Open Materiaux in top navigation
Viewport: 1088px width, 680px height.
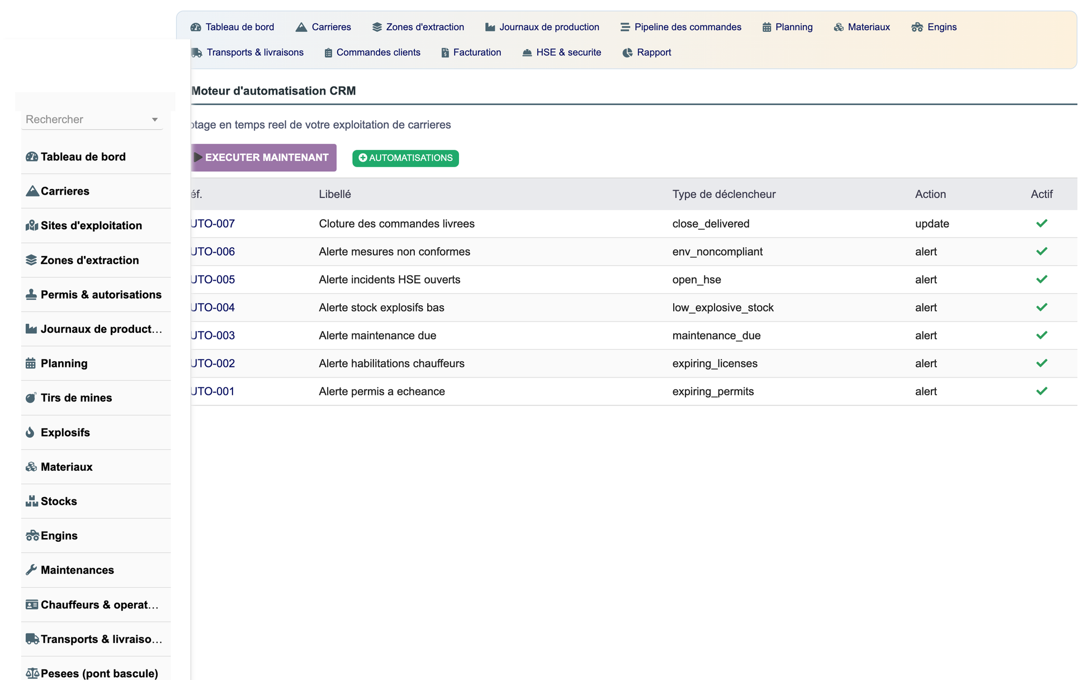[862, 27]
